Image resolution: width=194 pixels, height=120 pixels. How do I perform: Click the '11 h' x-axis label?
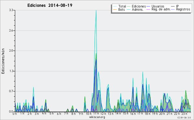coord(96,114)
